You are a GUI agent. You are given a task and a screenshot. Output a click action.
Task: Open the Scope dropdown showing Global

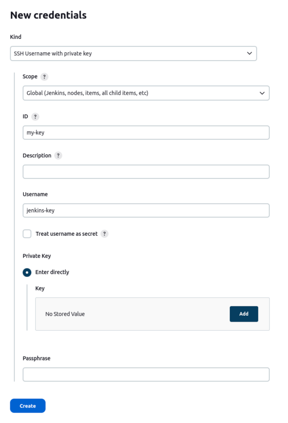click(146, 93)
